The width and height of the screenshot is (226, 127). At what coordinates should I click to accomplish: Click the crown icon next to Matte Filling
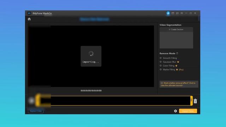[177, 69]
